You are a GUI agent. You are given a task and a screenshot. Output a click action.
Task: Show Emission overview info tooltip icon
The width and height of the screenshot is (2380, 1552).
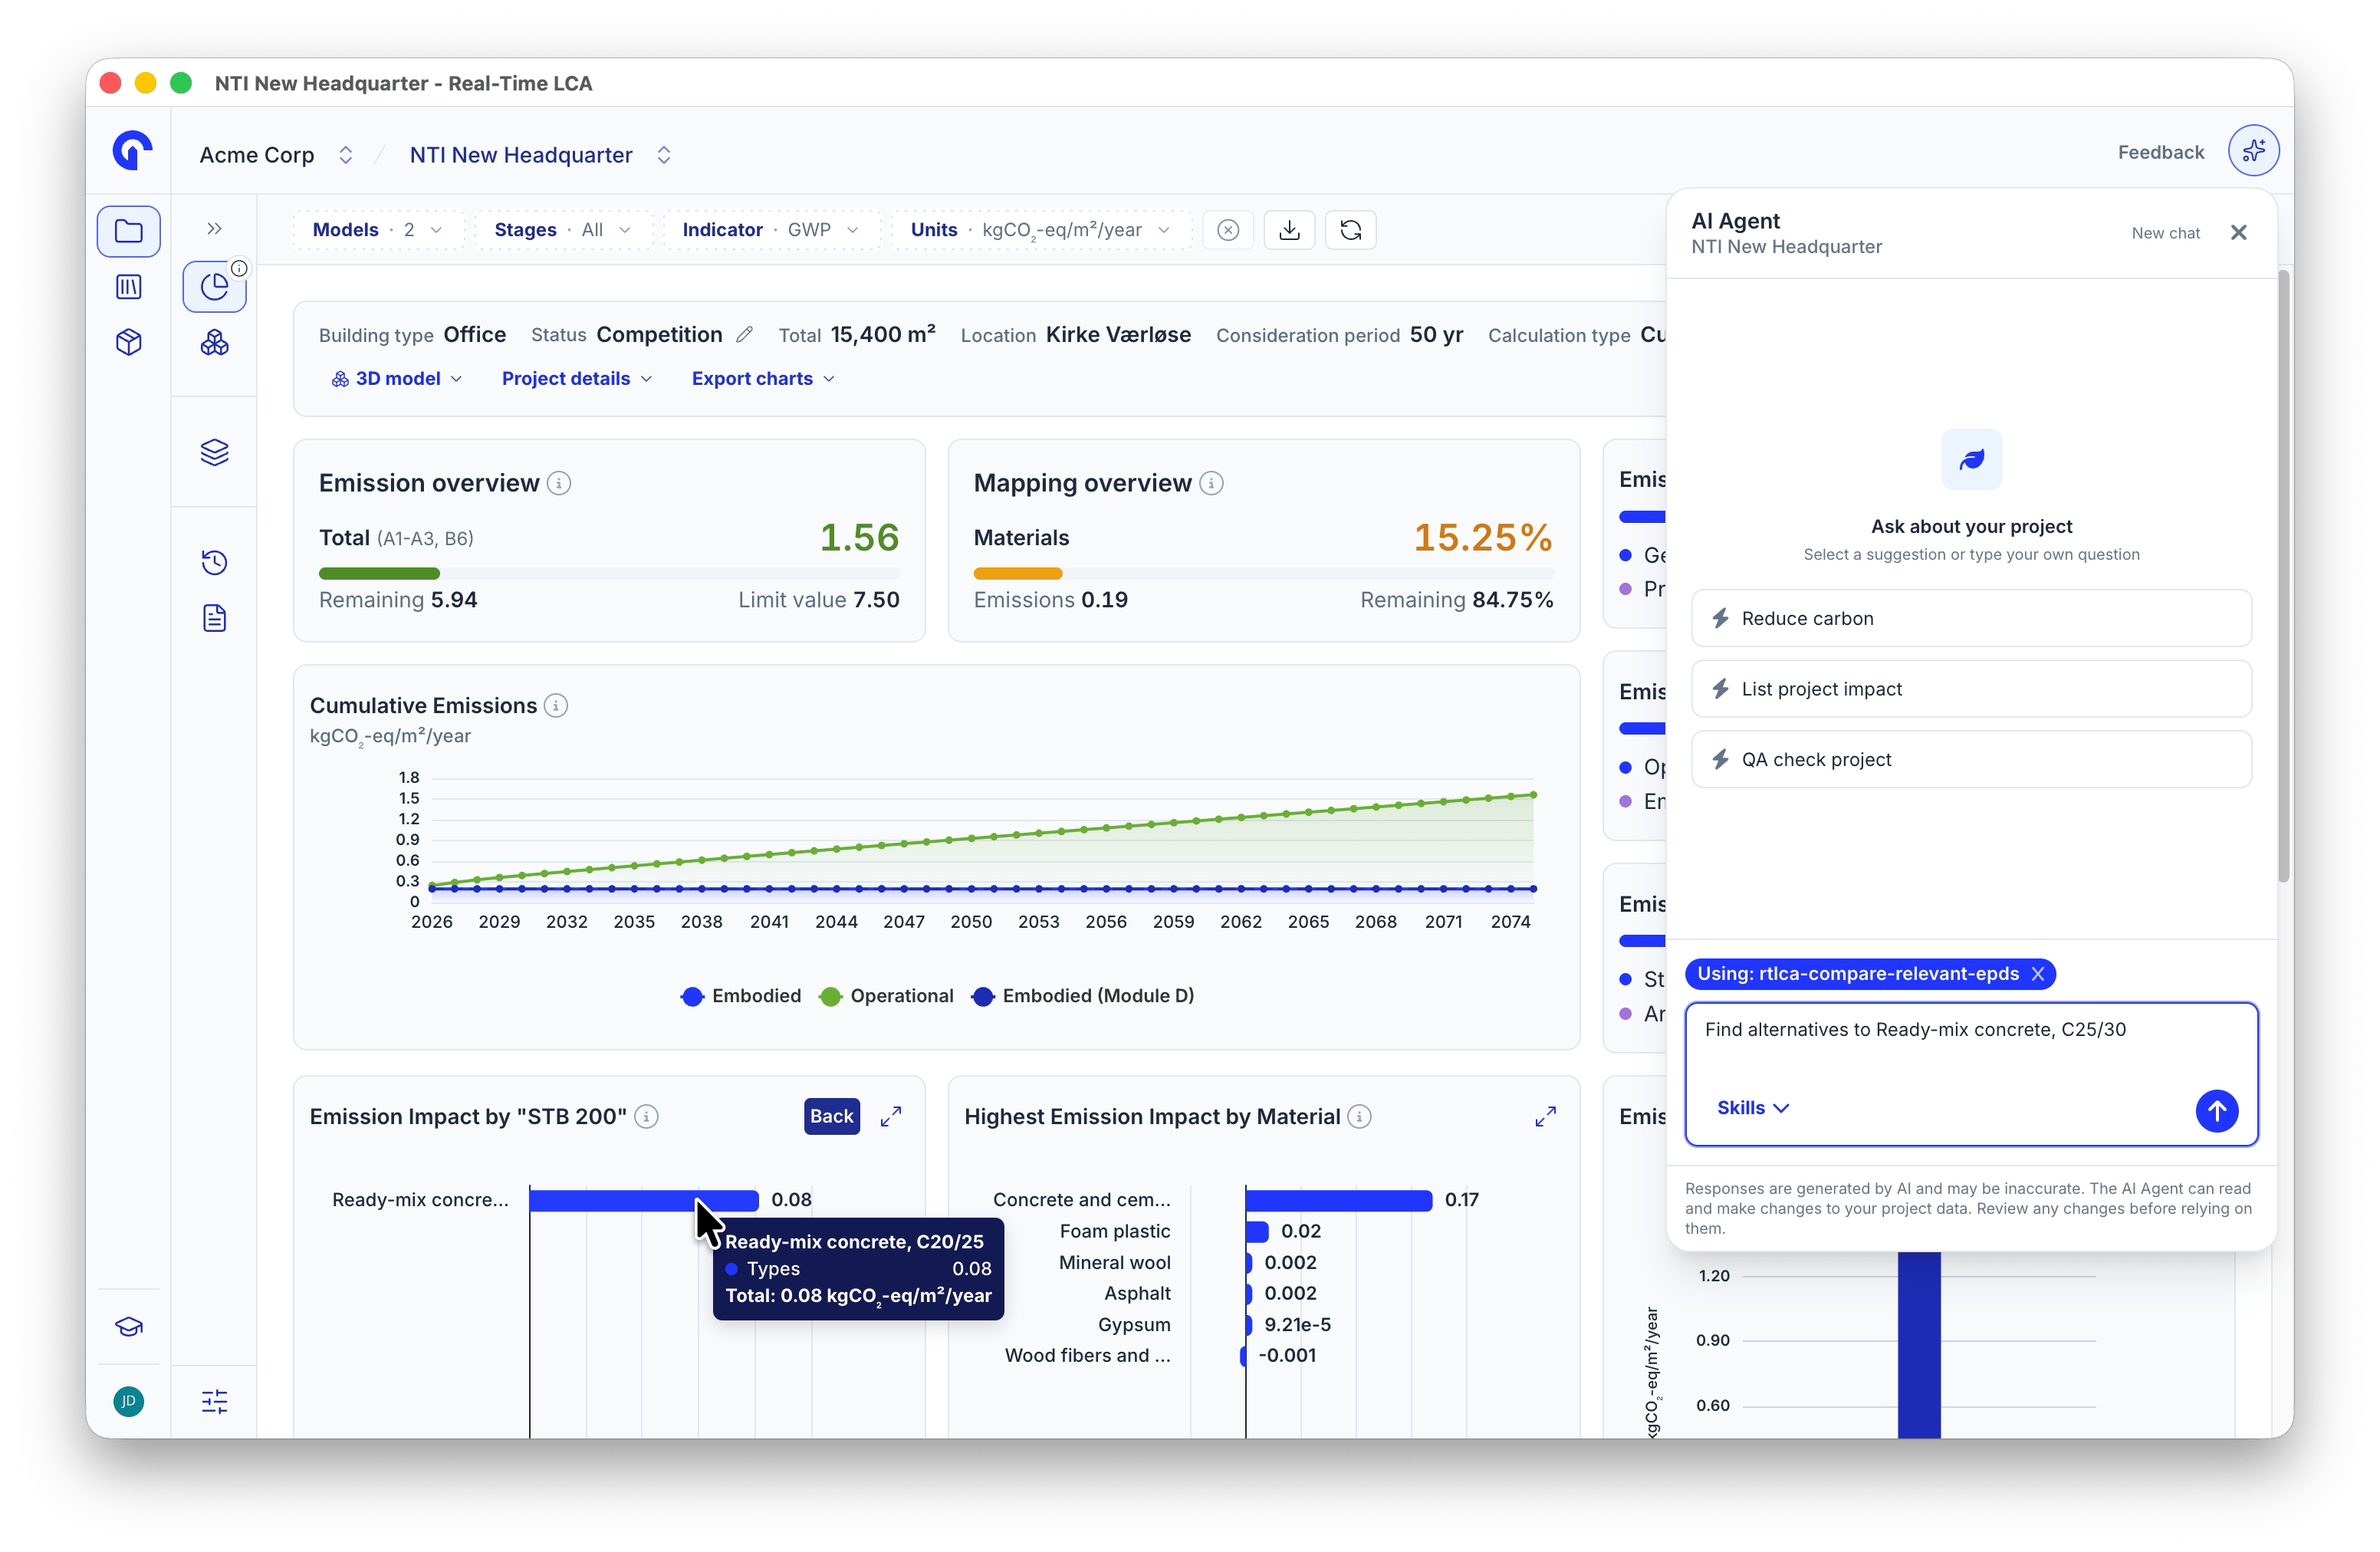(560, 483)
